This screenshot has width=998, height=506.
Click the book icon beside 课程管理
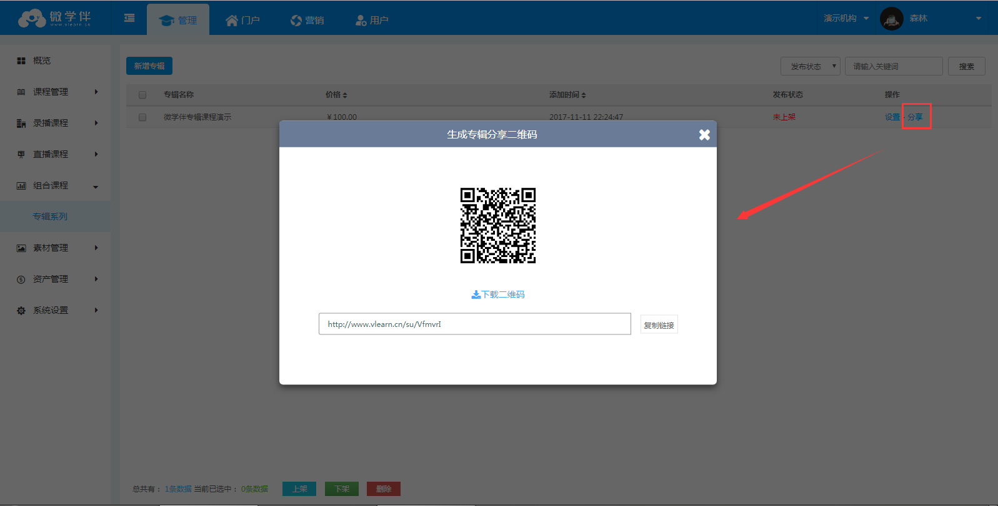point(21,92)
